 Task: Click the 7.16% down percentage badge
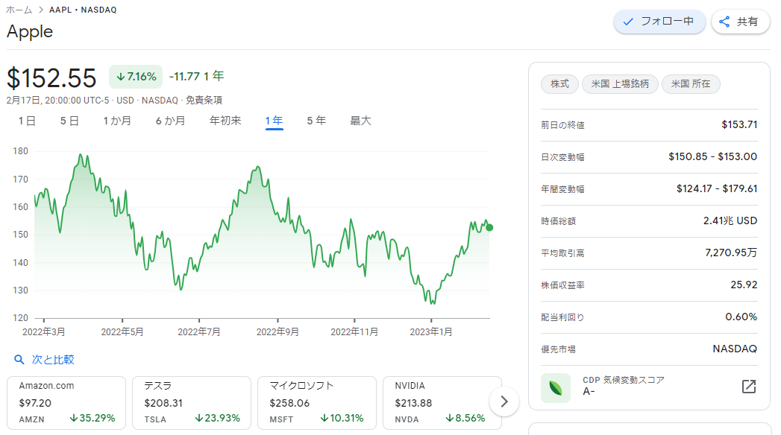click(136, 77)
